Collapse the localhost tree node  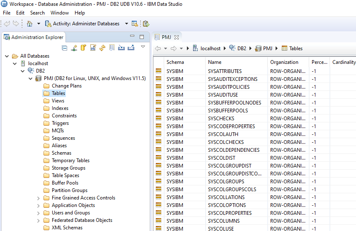tap(15, 63)
